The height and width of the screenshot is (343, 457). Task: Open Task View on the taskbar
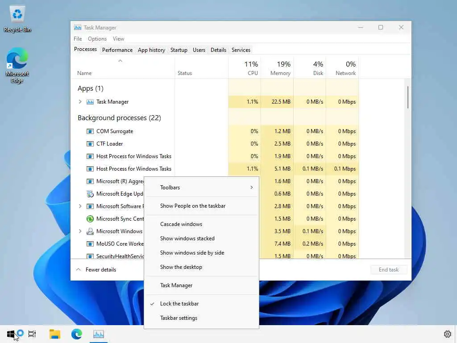point(32,334)
